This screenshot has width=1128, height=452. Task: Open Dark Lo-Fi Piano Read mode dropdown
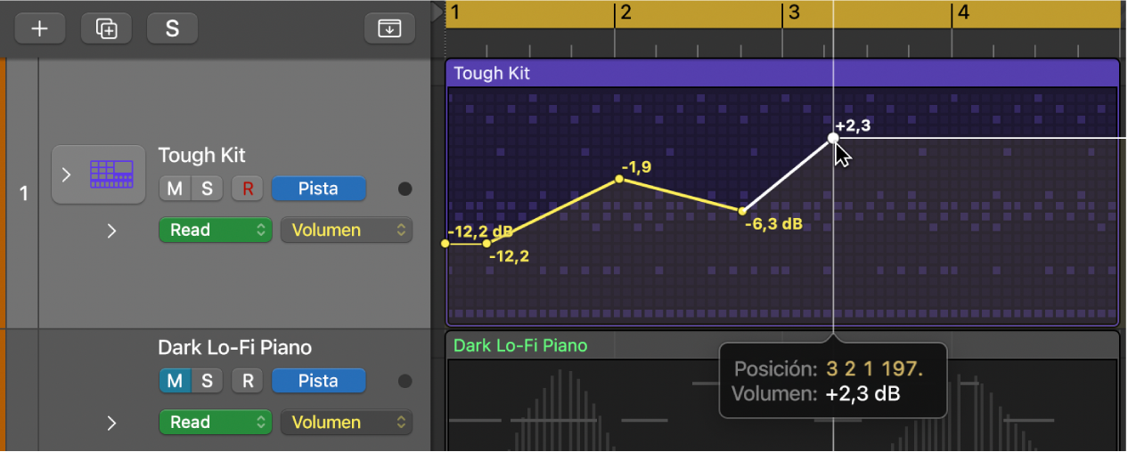(x=214, y=422)
